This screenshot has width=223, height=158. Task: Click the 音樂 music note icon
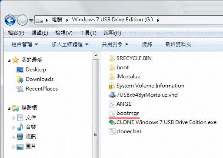click(20, 127)
